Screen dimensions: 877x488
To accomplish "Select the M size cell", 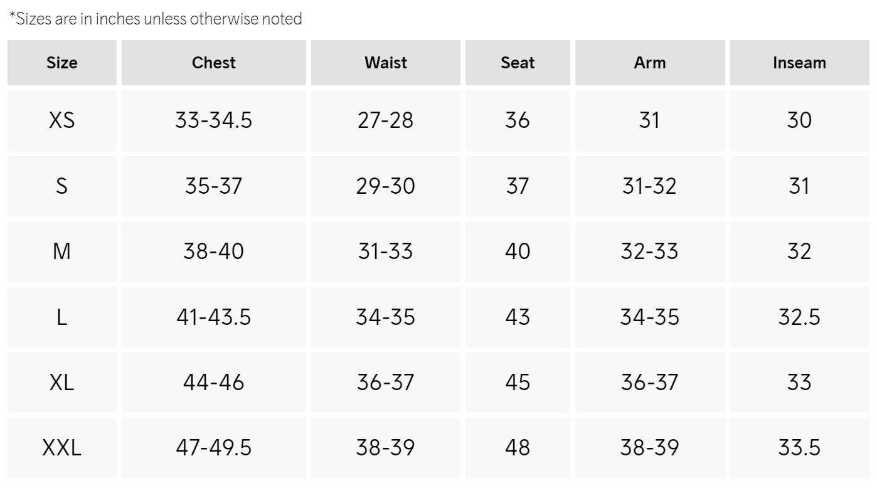I will (x=62, y=252).
